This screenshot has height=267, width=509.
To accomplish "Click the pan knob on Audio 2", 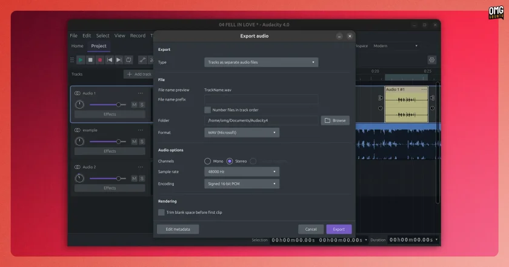I will (79, 179).
